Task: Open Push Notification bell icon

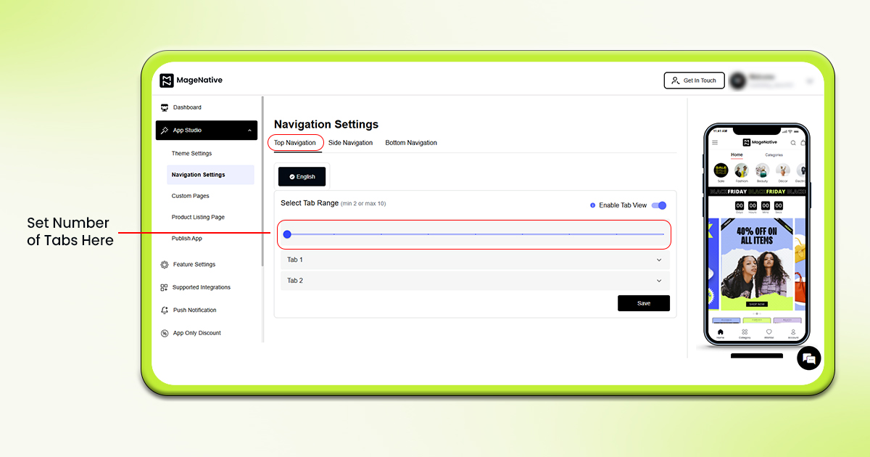Action: coord(165,310)
